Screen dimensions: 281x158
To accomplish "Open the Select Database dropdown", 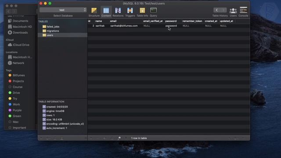I will point(63,10).
